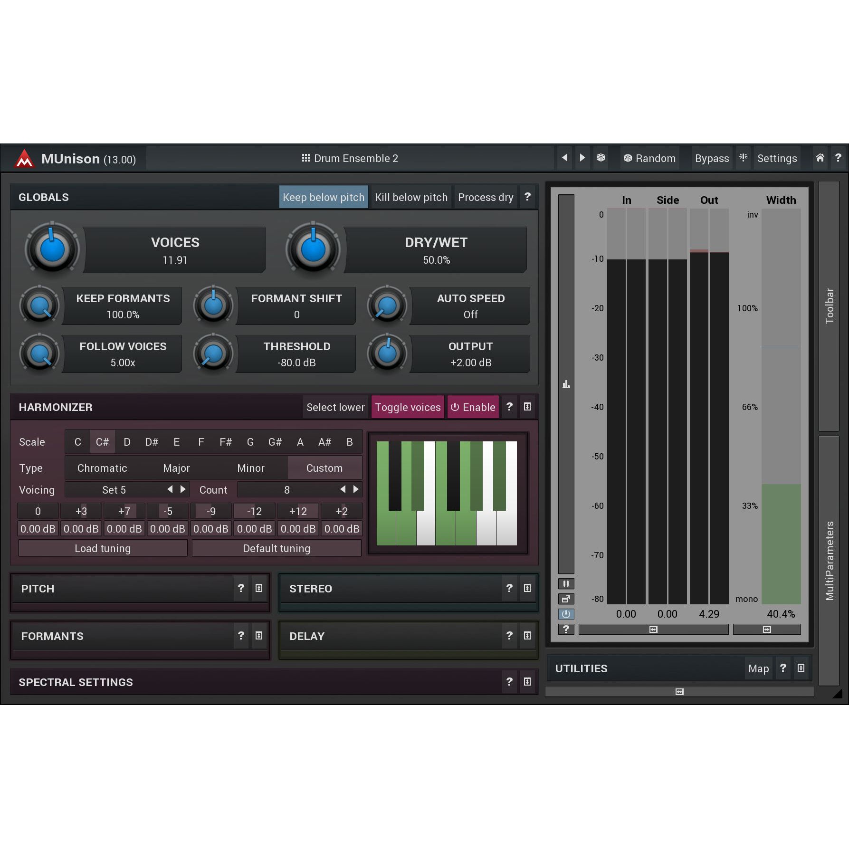Open the Drum Ensemble 2 preset list
Viewport: 849px width, 849px height.
click(x=350, y=158)
